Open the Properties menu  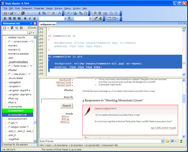(x=39, y=9)
